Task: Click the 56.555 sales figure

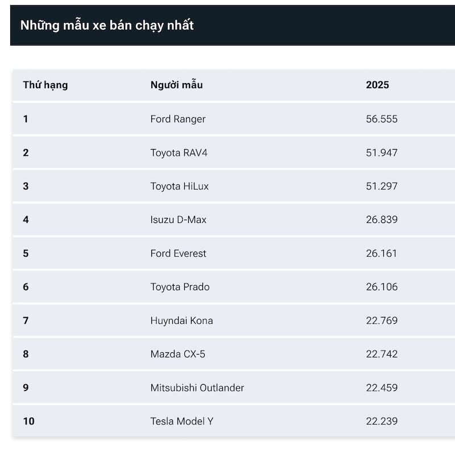Action: click(382, 119)
